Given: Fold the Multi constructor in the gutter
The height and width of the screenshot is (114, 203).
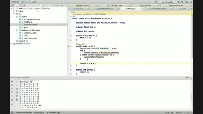Looking at the screenshot, I should (71, 35).
